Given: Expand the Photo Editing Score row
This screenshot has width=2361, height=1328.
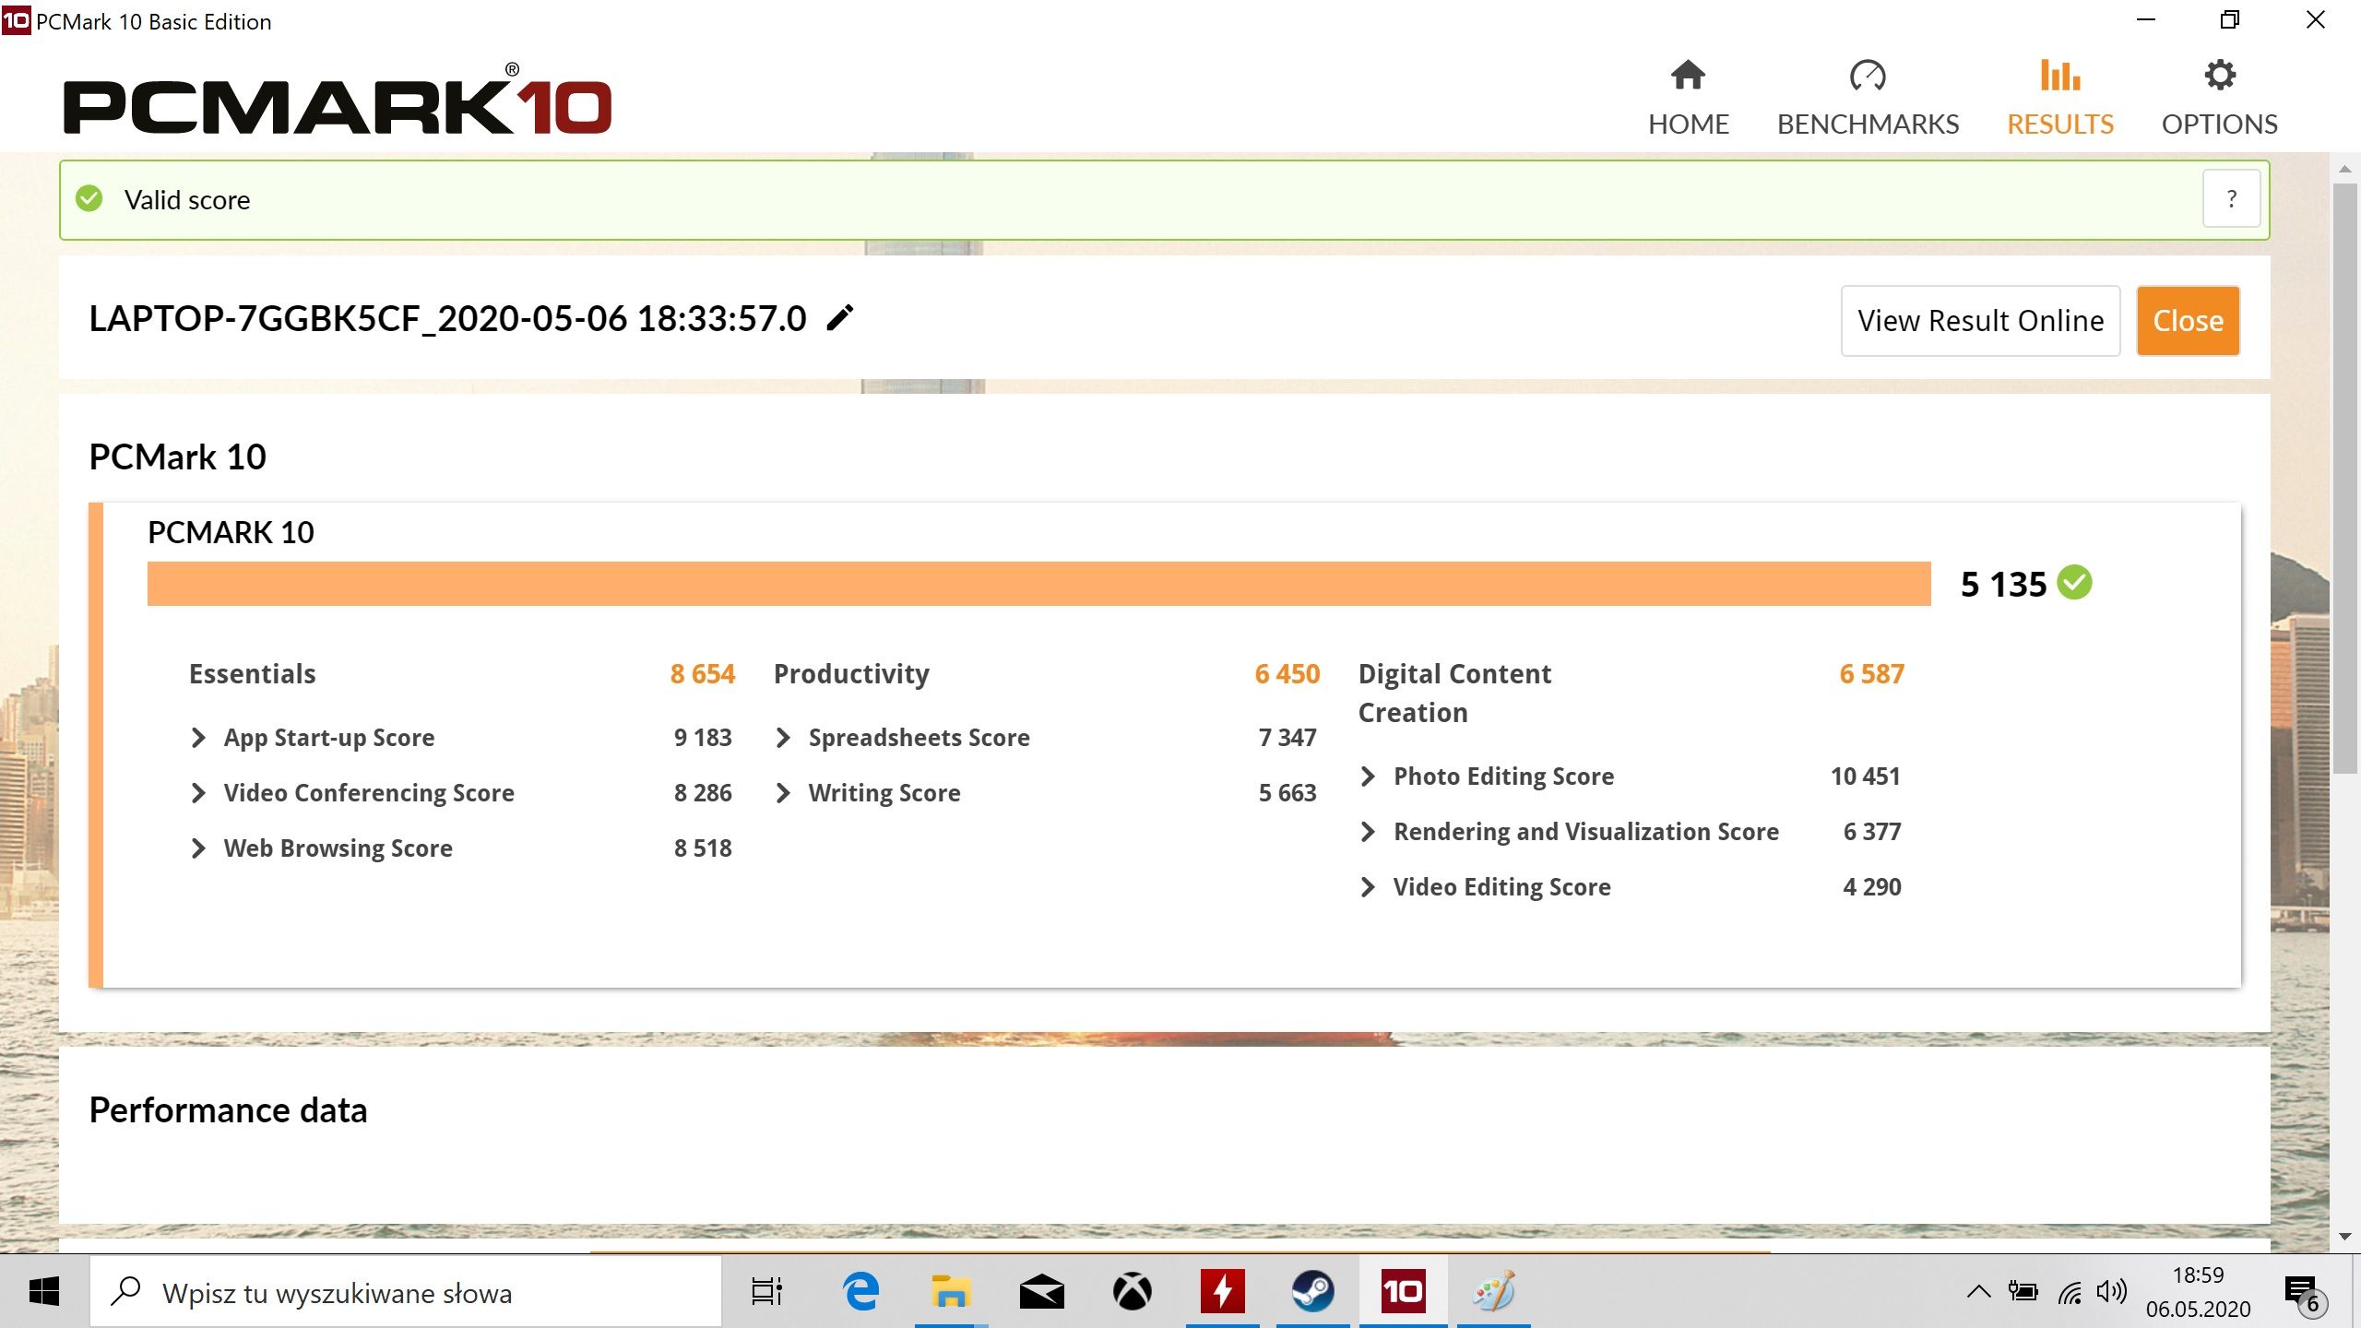Looking at the screenshot, I should tap(1368, 777).
